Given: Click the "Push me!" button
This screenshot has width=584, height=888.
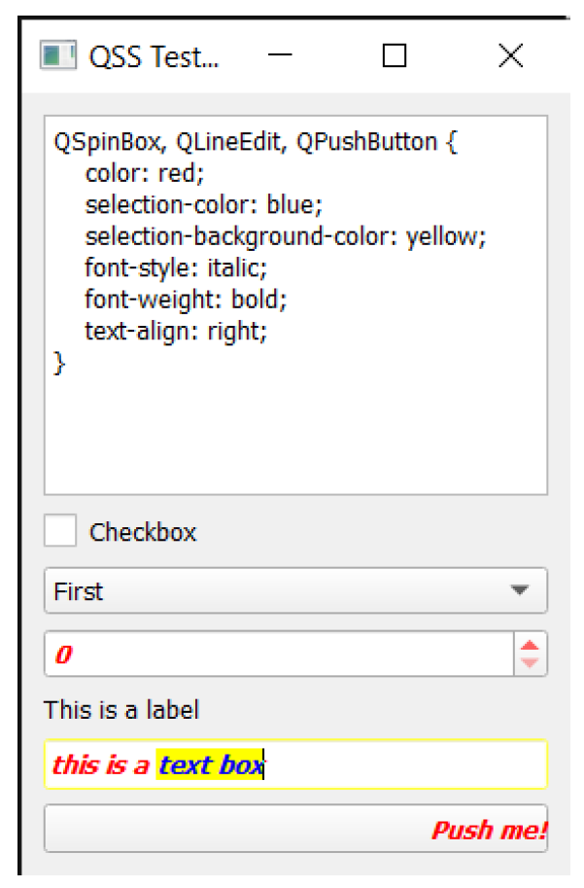Looking at the screenshot, I should point(295,828).
